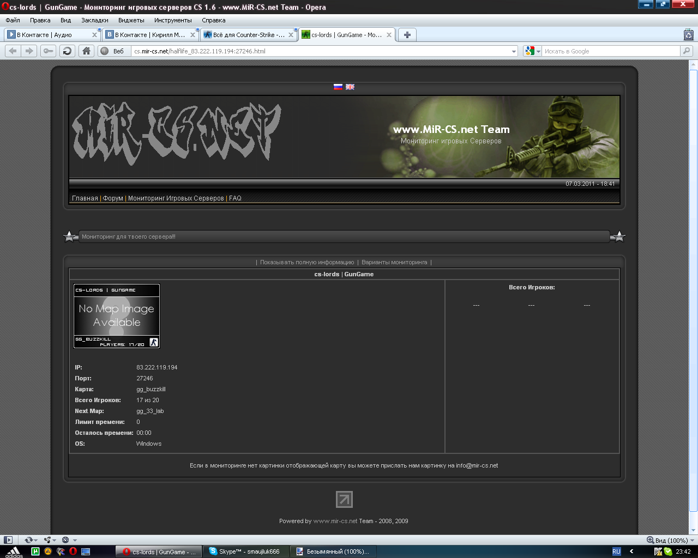
Task: Launch the green H quick launch icon
Action: pyautogui.click(x=35, y=551)
